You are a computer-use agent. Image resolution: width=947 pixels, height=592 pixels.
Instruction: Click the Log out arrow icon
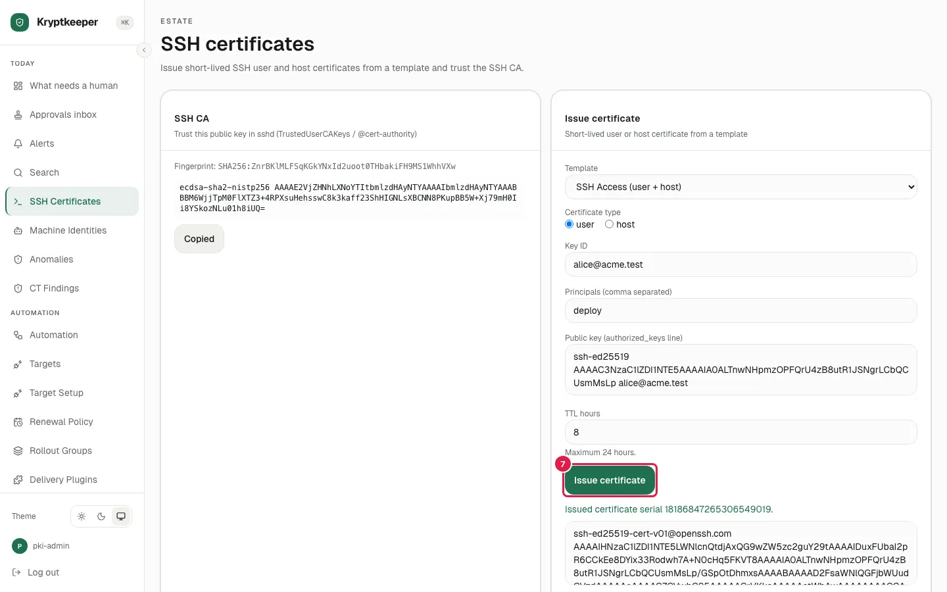coord(16,572)
